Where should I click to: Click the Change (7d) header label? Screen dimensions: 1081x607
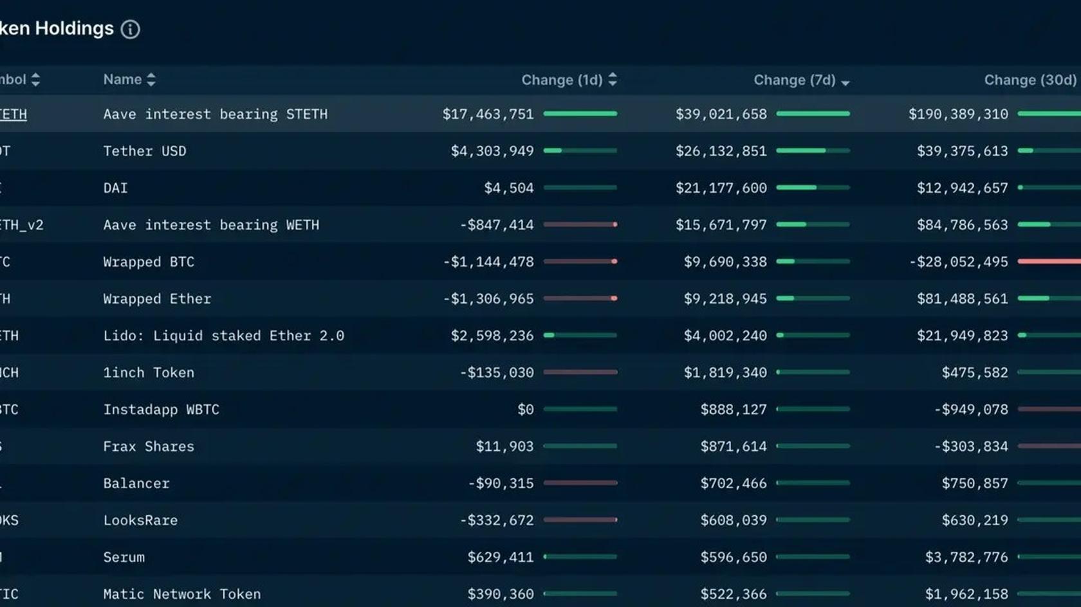coord(795,80)
